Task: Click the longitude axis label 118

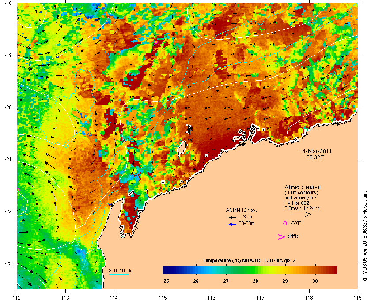Action: pyautogui.click(x=309, y=297)
